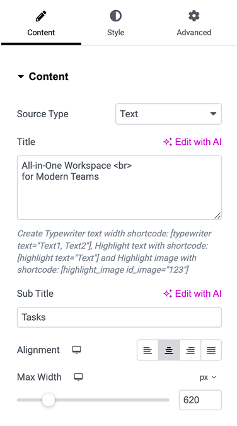
Task: Click the AI sparkle icon beside Title
Action: [x=168, y=142]
